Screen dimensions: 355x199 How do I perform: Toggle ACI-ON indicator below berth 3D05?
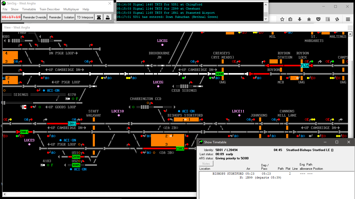click(x=78, y=169)
